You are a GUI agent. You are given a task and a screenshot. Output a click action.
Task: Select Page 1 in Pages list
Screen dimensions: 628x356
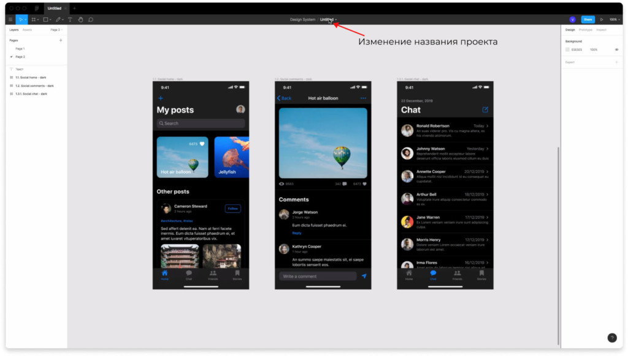tap(20, 48)
